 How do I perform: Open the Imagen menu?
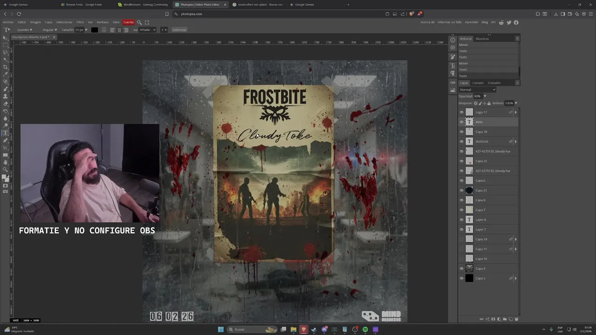click(35, 22)
